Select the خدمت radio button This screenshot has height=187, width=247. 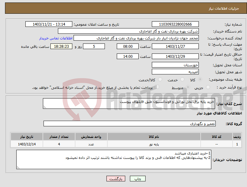coord(182,79)
